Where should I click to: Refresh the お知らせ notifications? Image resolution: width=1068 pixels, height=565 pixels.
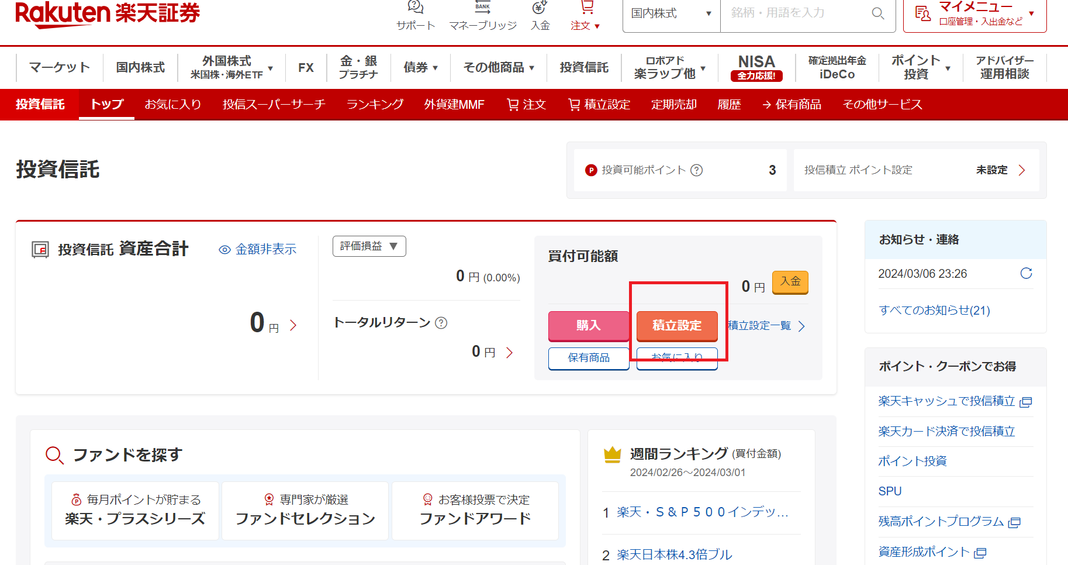pos(1026,273)
